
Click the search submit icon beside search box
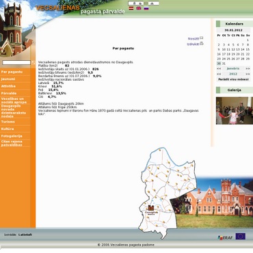34,63
